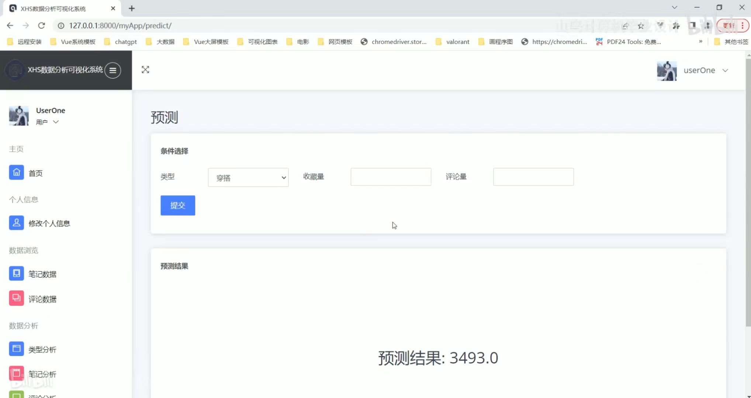The width and height of the screenshot is (751, 398).
Task: Open the 类型 dropdown showing 穿搭
Action: click(248, 178)
